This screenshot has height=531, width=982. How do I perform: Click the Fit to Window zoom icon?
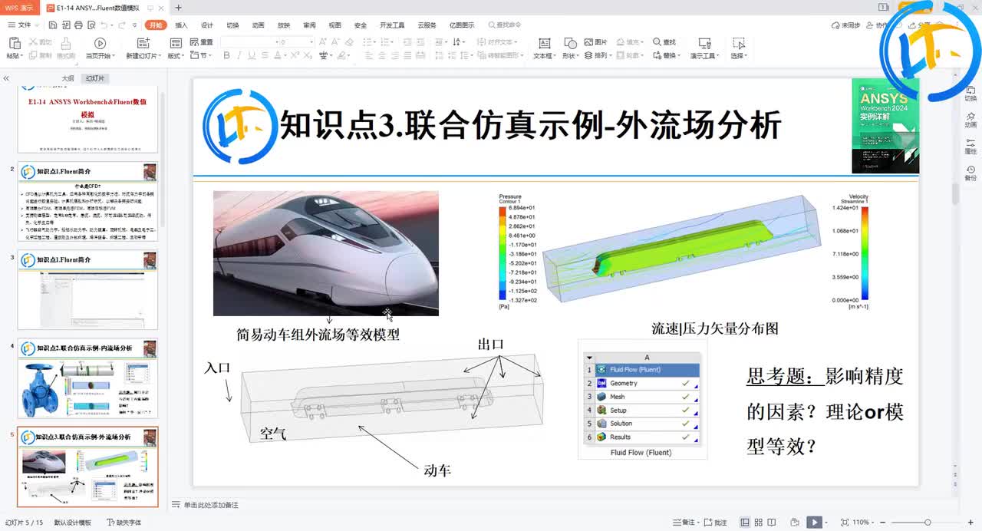point(844,523)
